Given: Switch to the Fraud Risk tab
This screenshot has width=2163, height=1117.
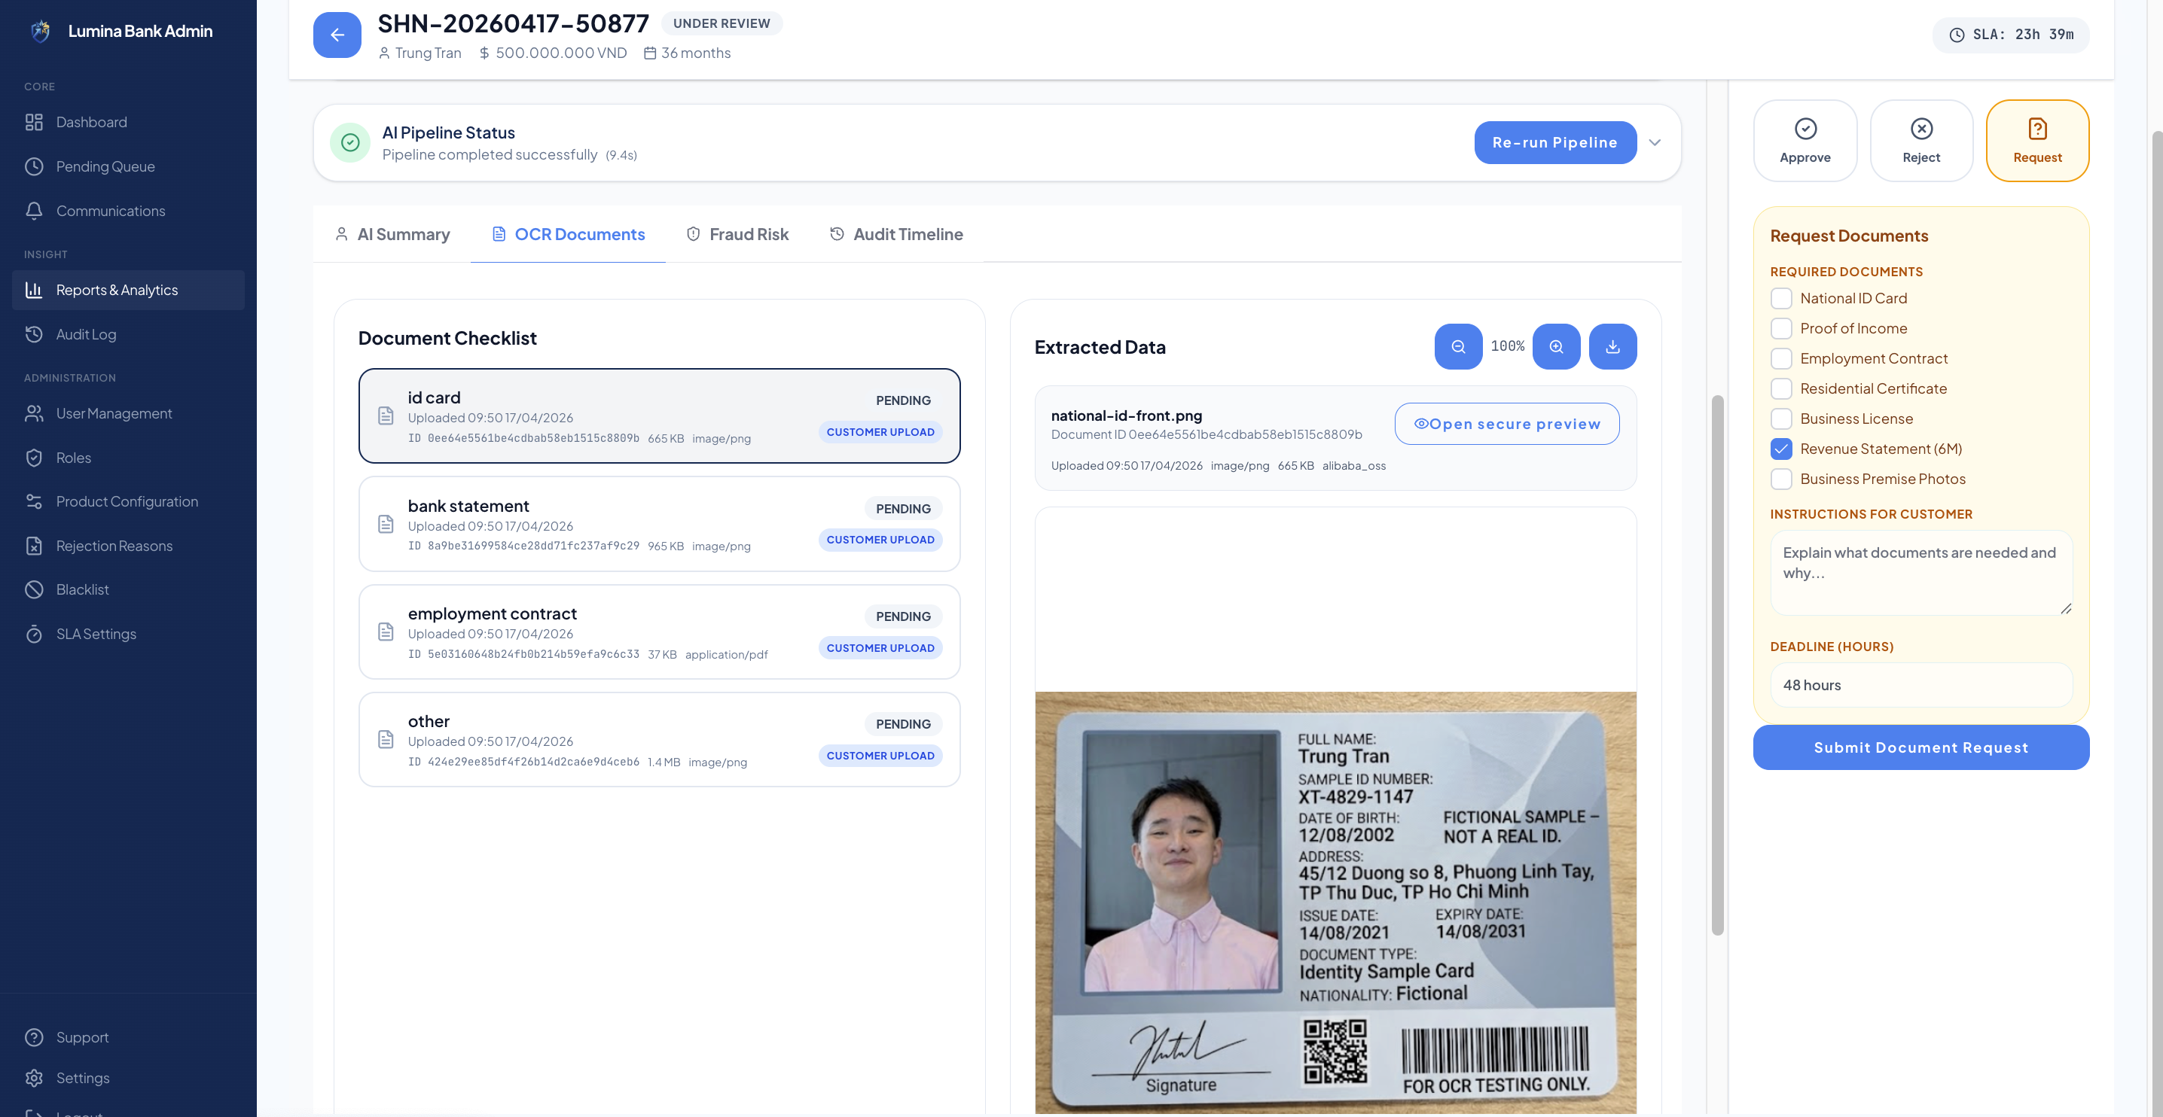Looking at the screenshot, I should click(737, 234).
